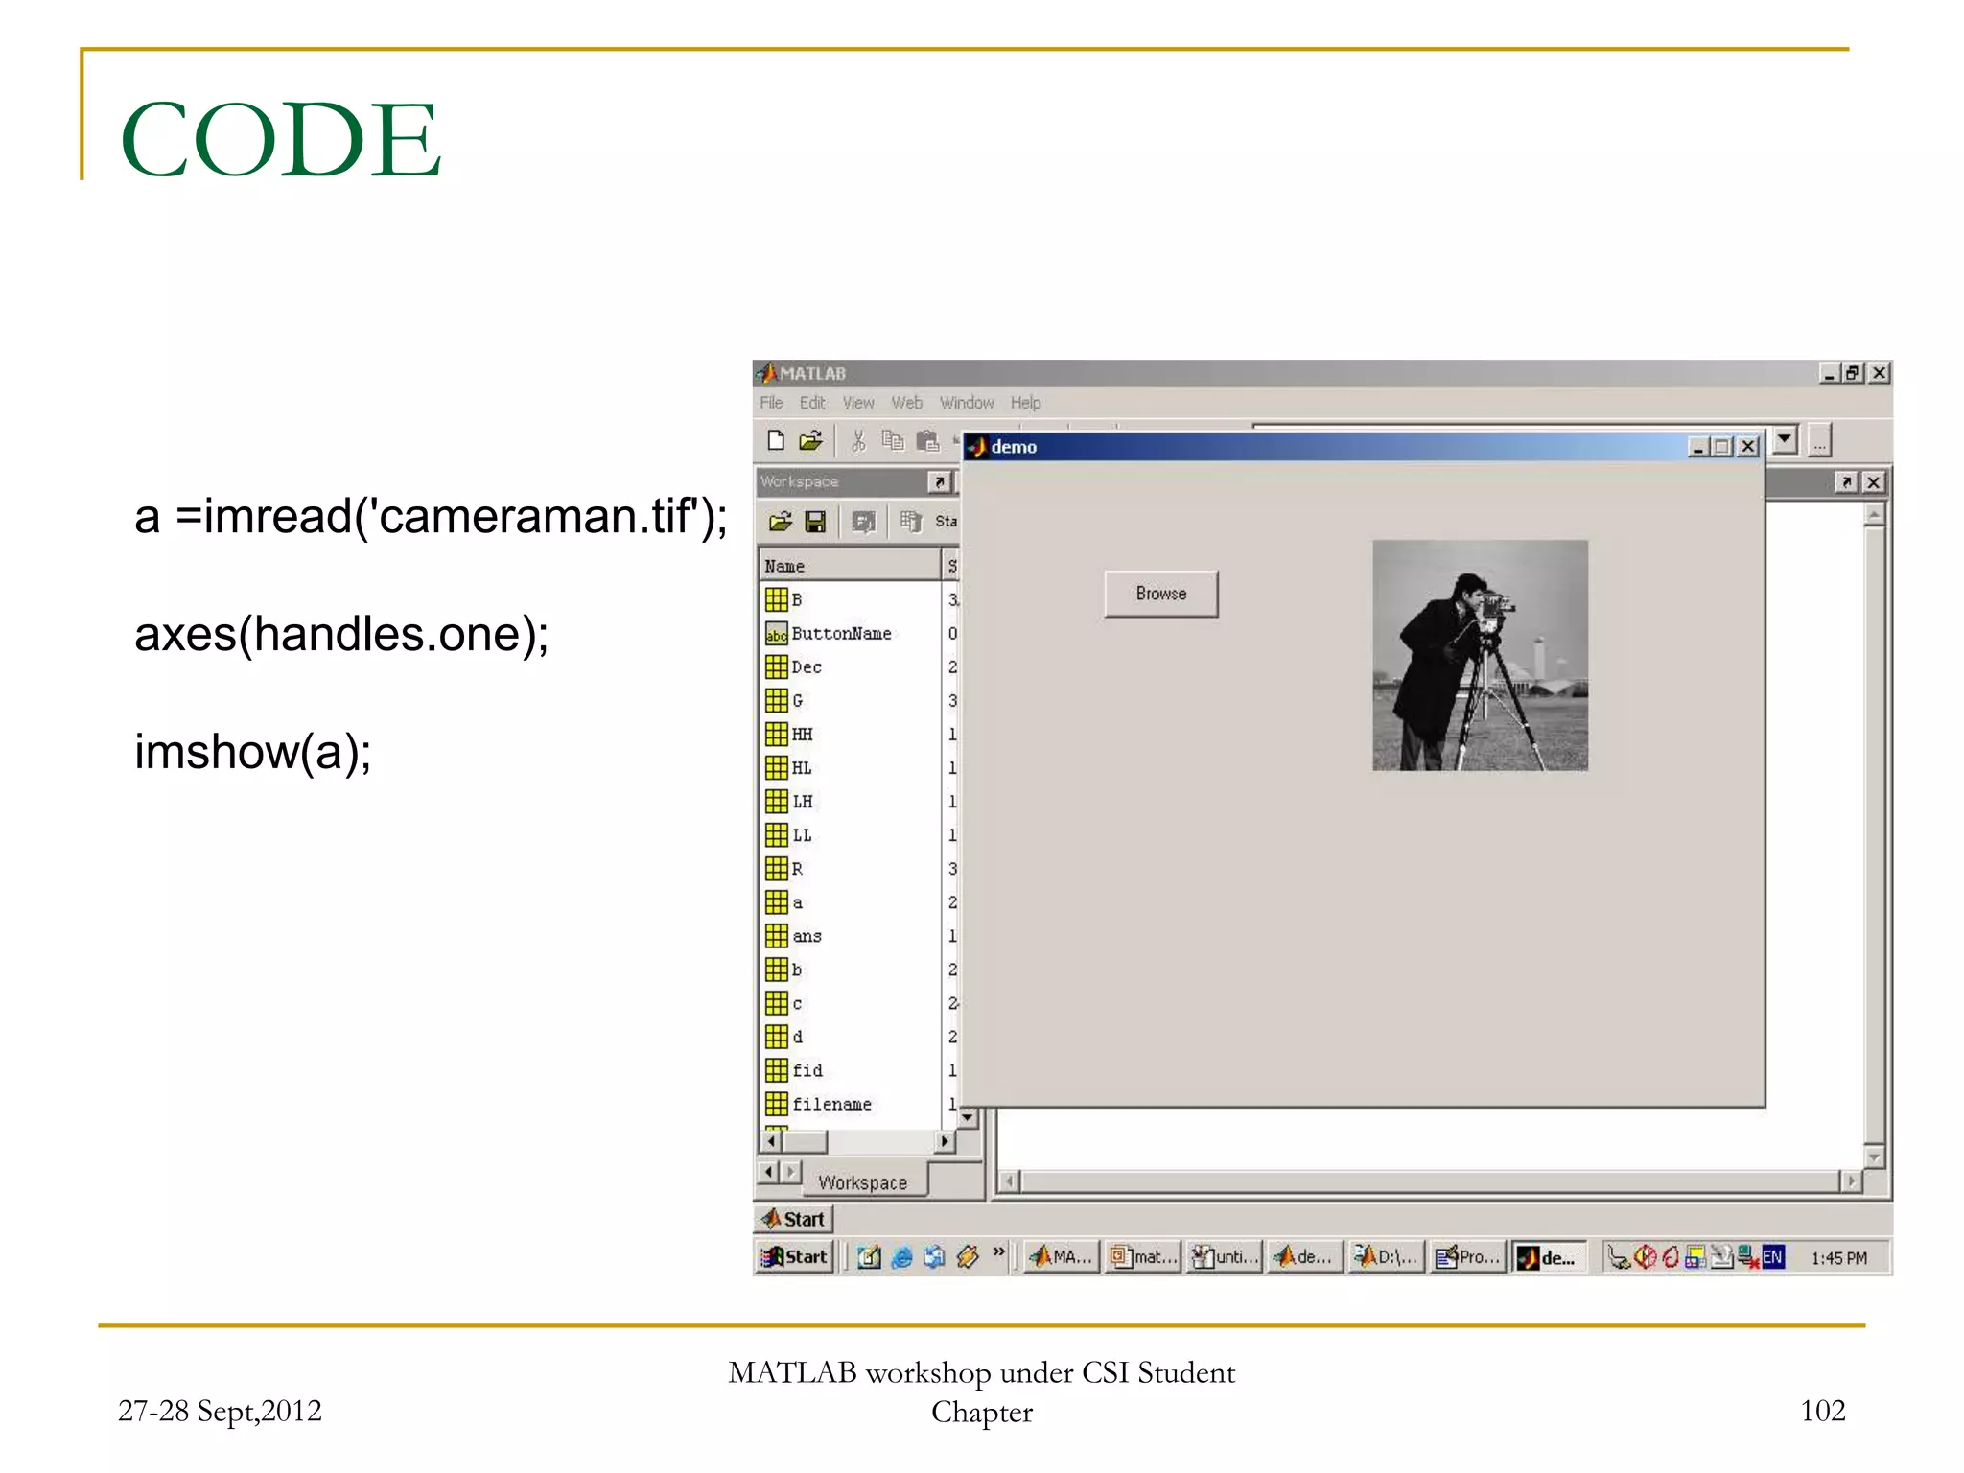The width and height of the screenshot is (1964, 1473).
Task: Click the Paste clipboard icon
Action: tap(927, 440)
